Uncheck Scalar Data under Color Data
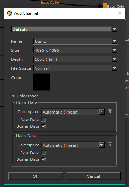 click(x=44, y=126)
